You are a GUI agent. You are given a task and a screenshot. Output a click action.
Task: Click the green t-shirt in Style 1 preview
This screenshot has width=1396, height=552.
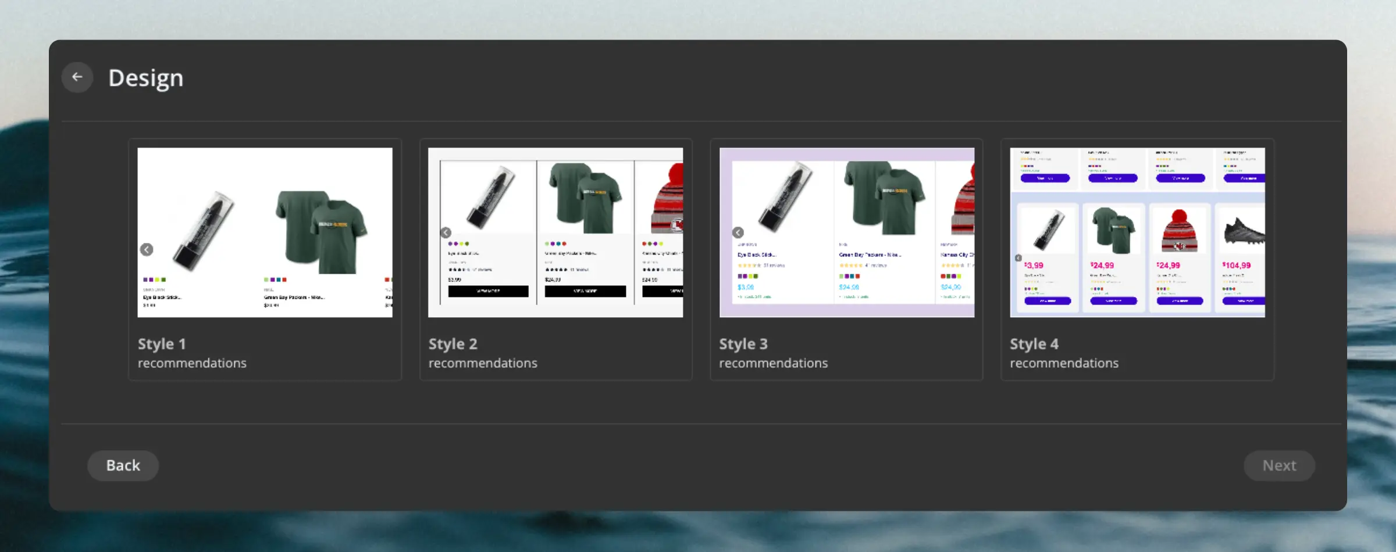[321, 231]
